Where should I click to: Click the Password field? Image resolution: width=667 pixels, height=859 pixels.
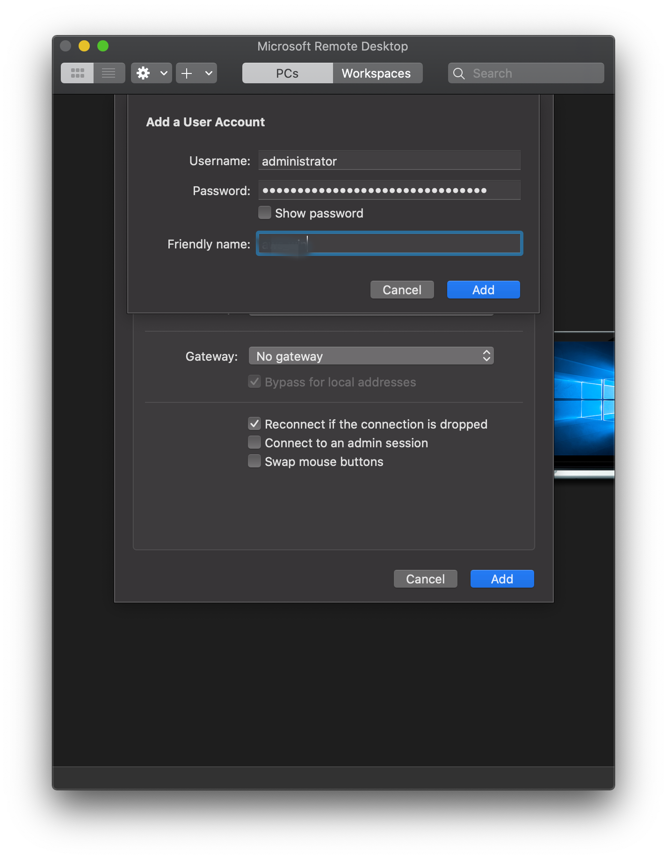coord(389,190)
